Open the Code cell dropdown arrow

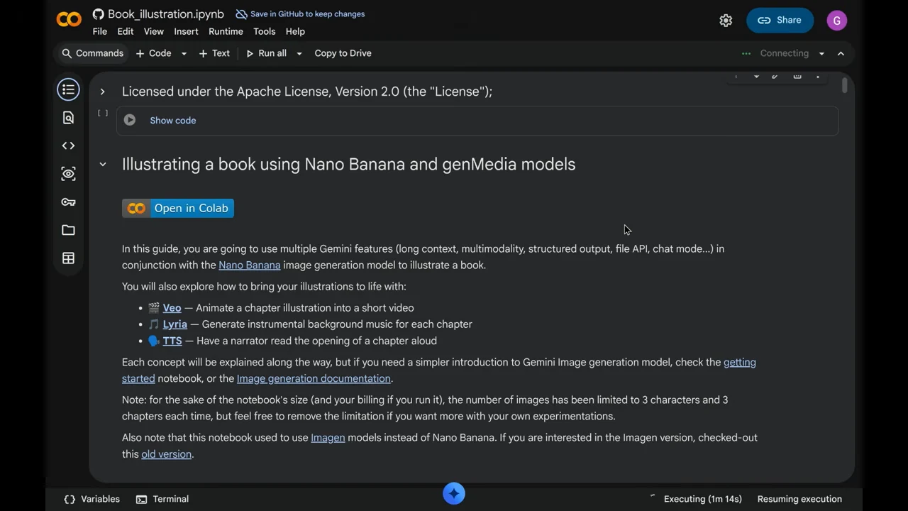pos(184,53)
